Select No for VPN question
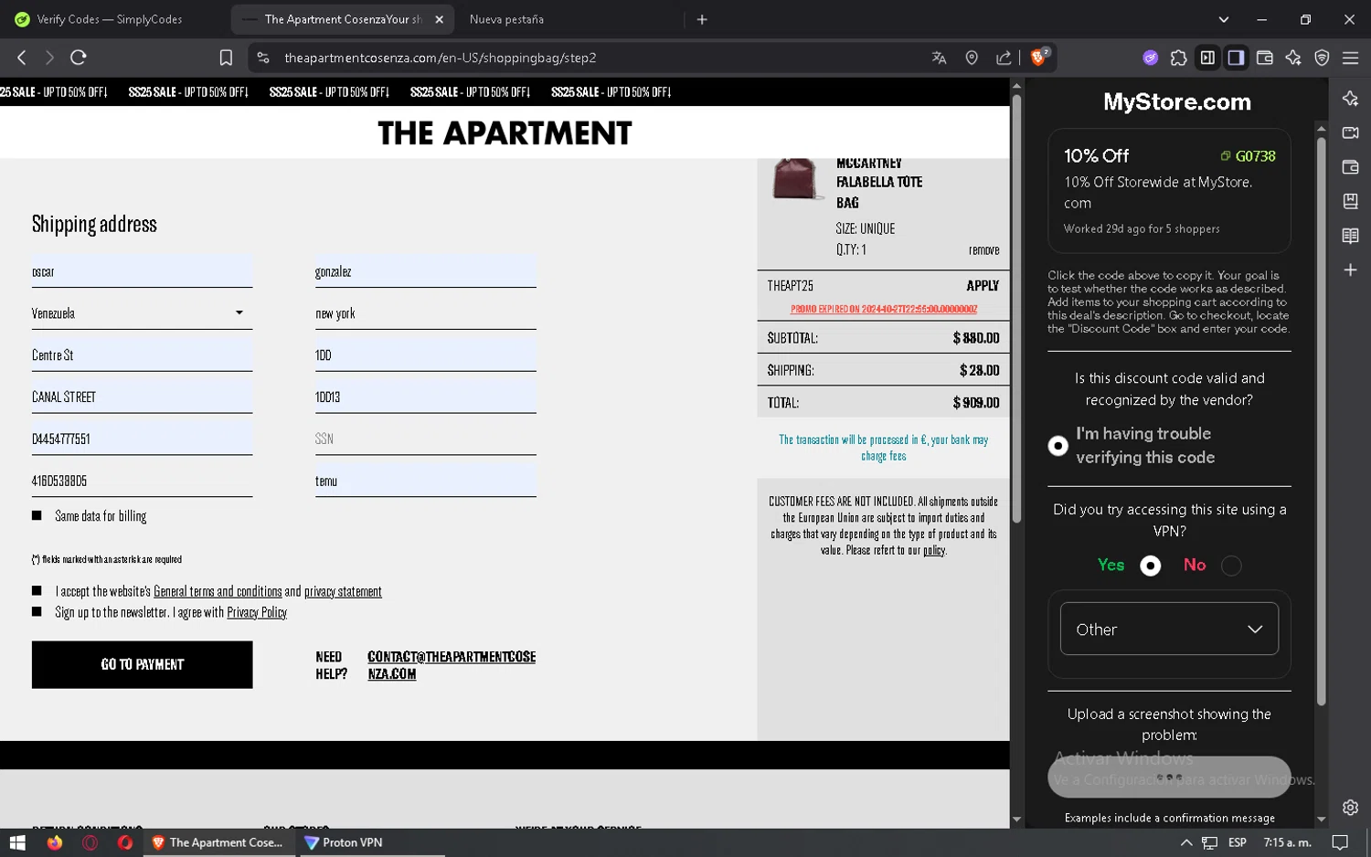 click(1231, 566)
